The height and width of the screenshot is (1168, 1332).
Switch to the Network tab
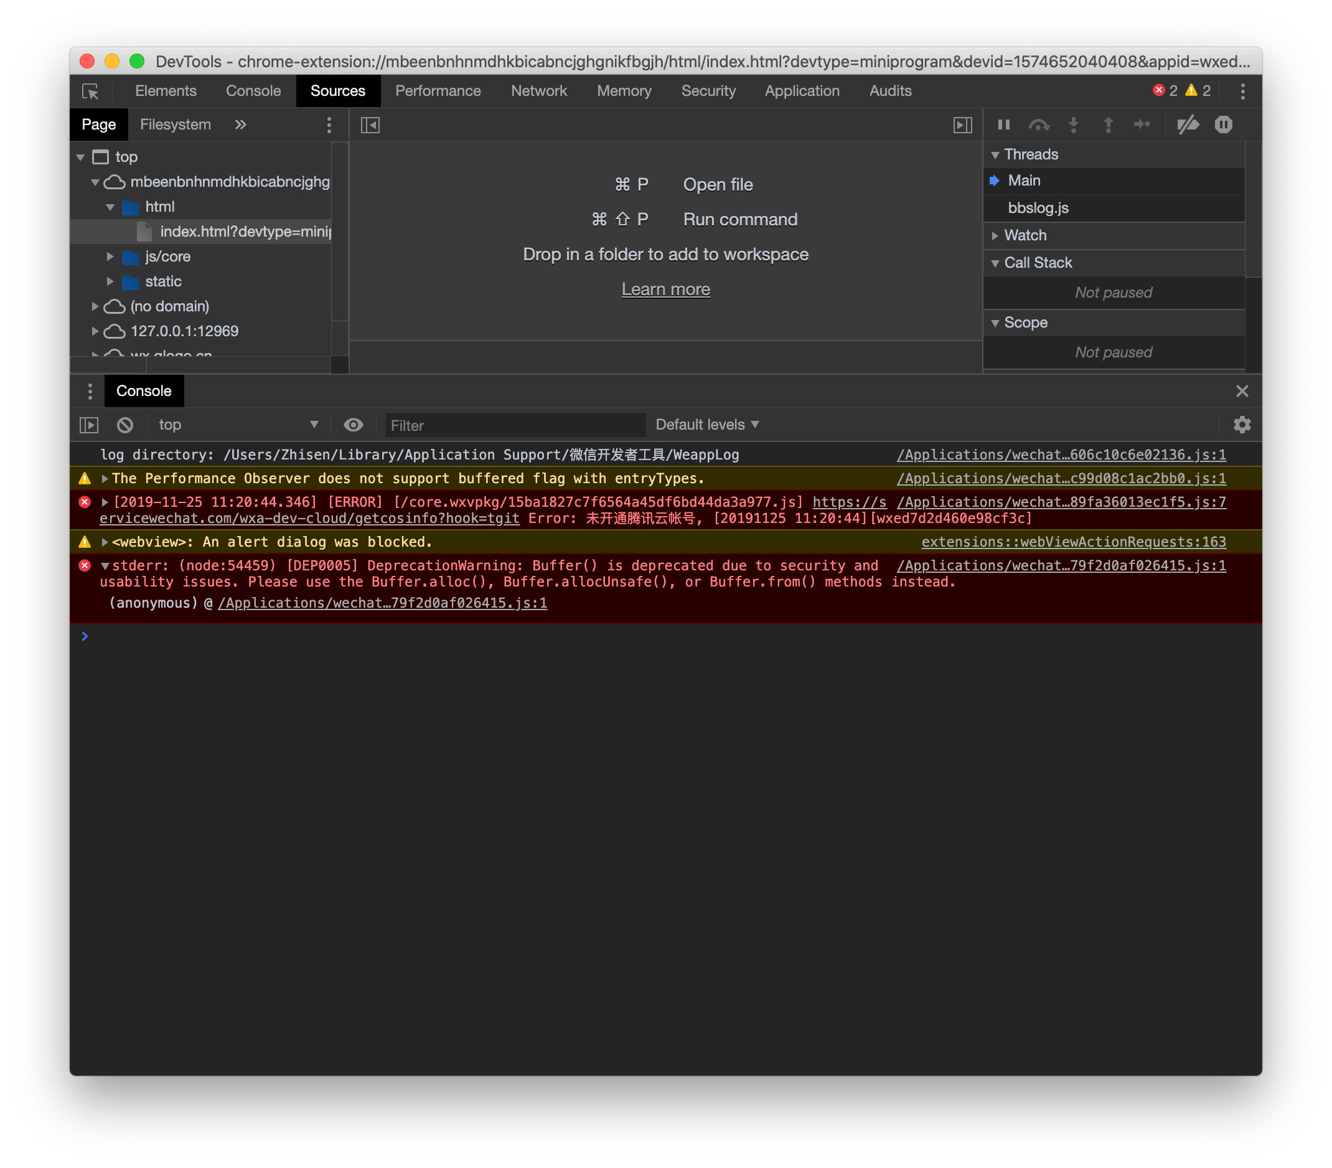click(538, 92)
